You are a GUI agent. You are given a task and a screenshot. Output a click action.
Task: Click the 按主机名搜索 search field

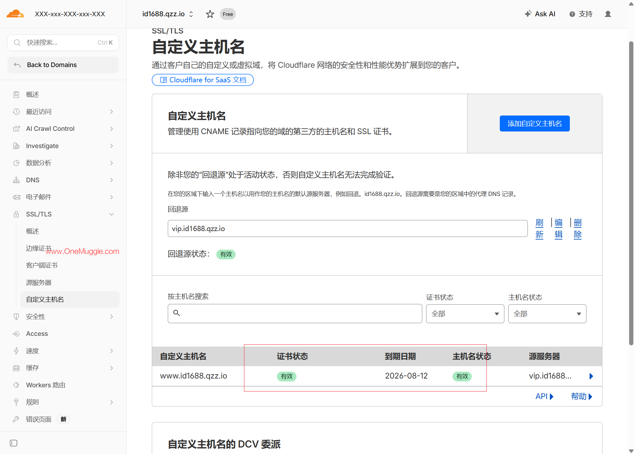(295, 314)
